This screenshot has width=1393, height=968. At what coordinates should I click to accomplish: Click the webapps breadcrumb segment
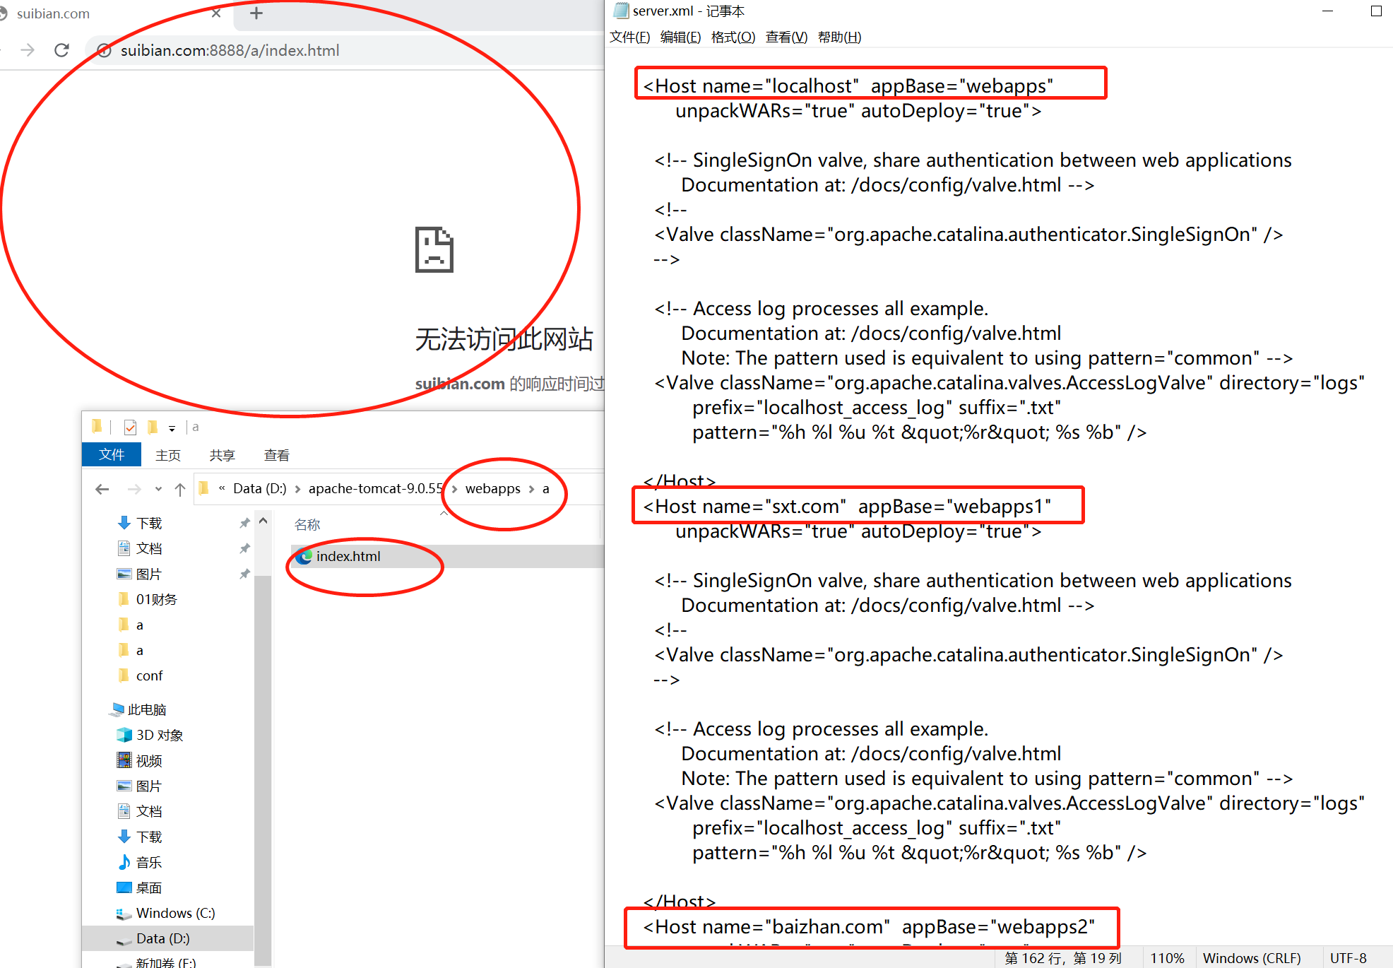coord(493,488)
